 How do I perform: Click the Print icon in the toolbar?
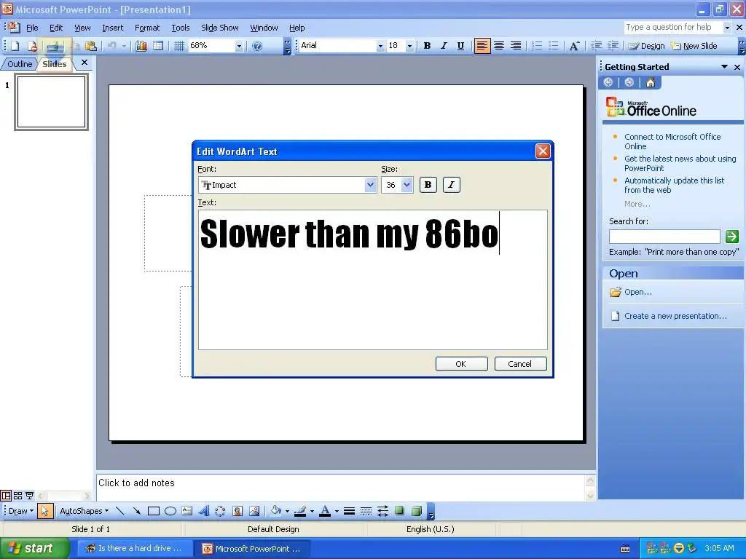[x=52, y=46]
